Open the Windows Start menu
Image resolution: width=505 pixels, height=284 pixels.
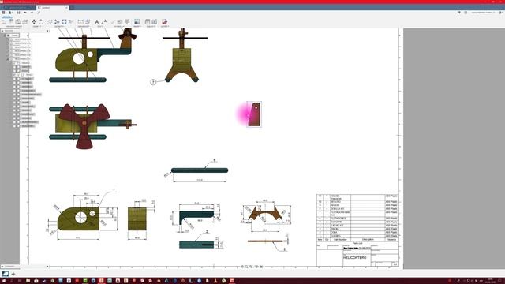[x=4, y=281]
